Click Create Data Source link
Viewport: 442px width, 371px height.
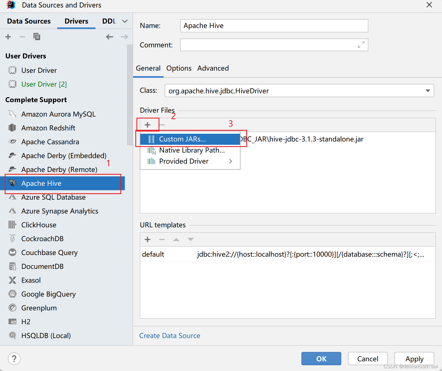click(170, 336)
